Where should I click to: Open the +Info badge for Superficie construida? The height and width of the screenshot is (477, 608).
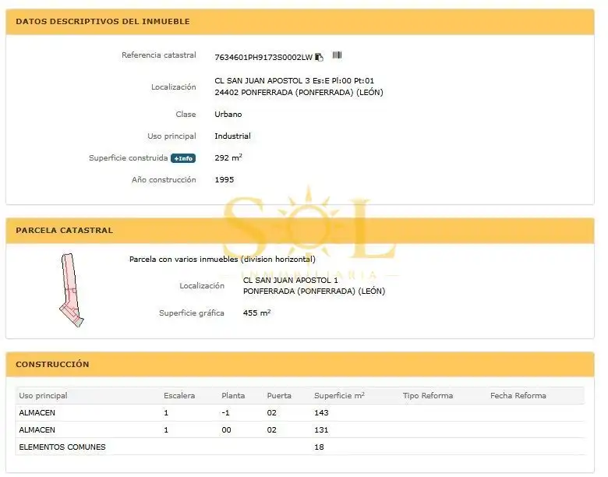183,158
